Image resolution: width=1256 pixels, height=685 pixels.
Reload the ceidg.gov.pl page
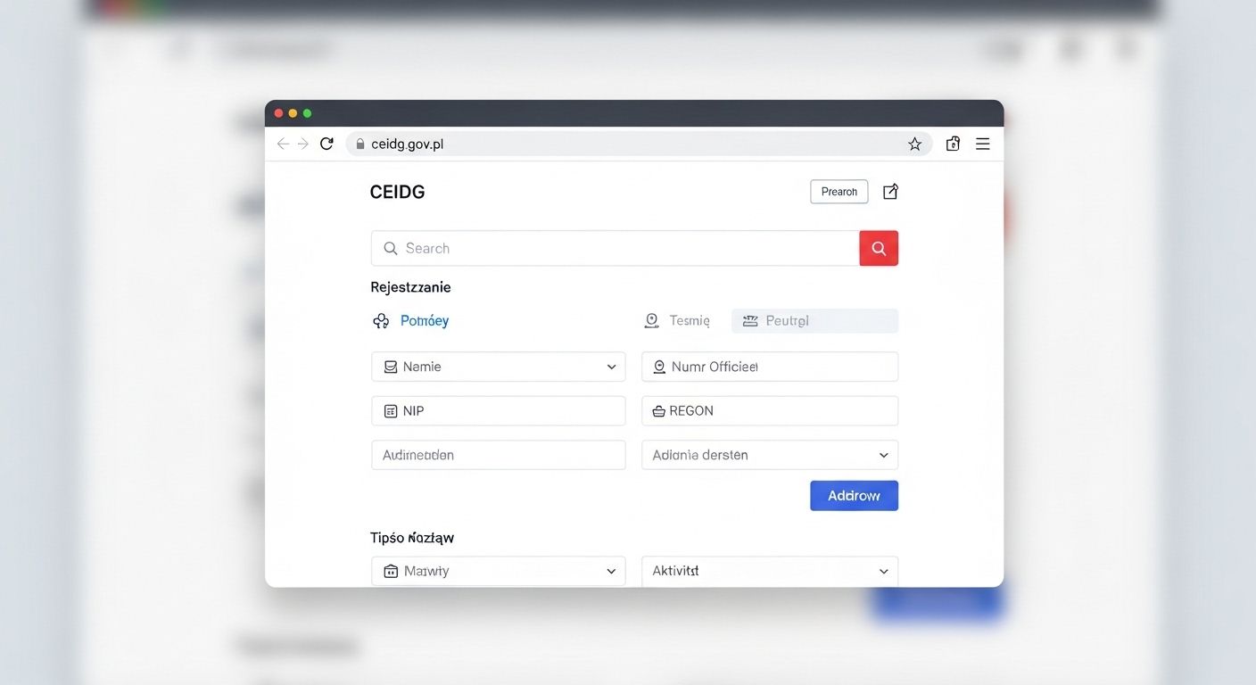pos(326,144)
